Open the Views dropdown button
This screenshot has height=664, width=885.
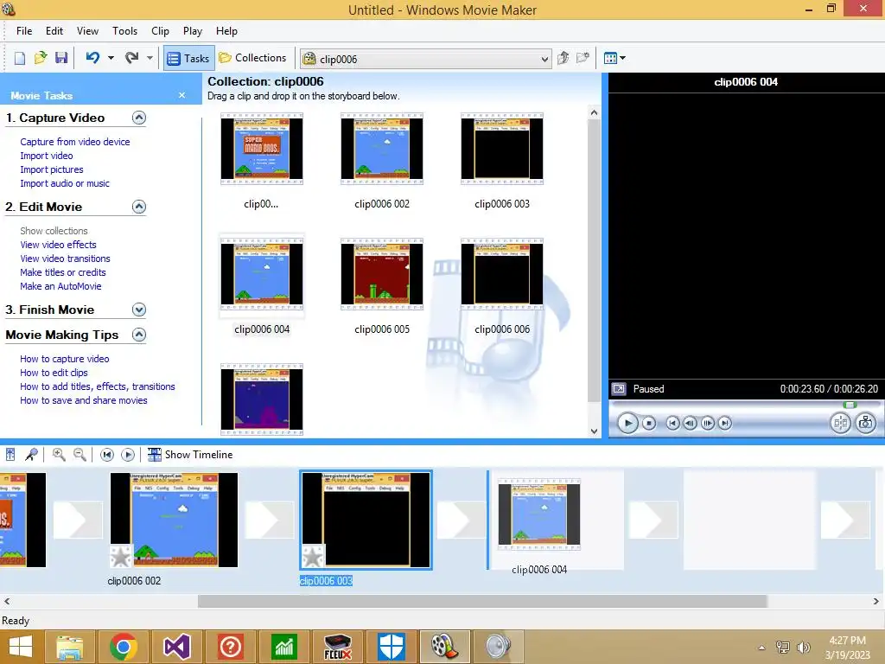click(x=614, y=58)
